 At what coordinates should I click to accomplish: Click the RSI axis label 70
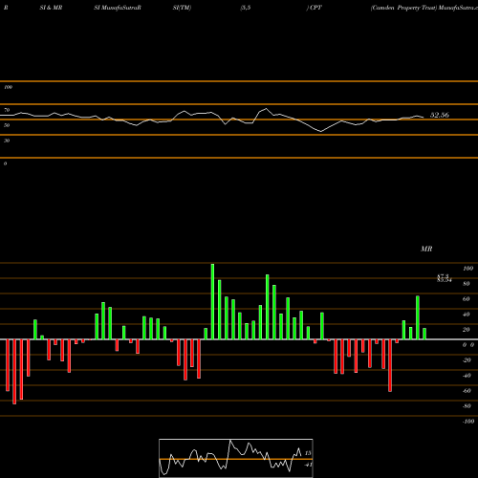pos(7,110)
